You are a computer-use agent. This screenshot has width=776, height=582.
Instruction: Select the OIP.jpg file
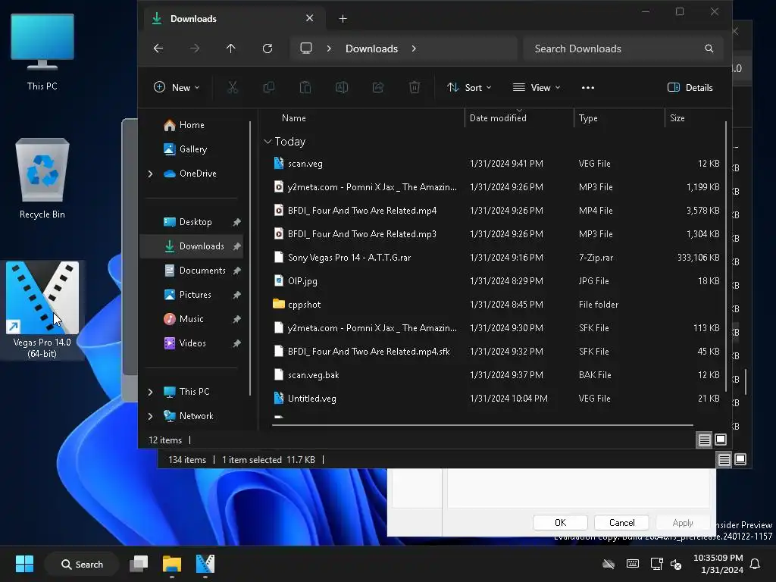click(x=496, y=281)
